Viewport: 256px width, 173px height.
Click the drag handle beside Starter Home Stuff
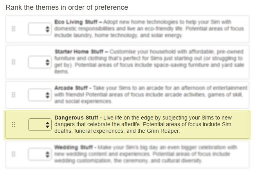[14, 62]
